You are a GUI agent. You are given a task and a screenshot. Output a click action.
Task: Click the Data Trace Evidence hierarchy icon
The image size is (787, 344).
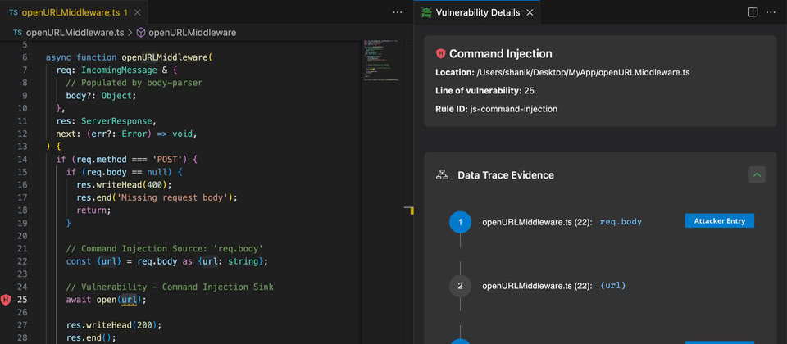(x=441, y=175)
